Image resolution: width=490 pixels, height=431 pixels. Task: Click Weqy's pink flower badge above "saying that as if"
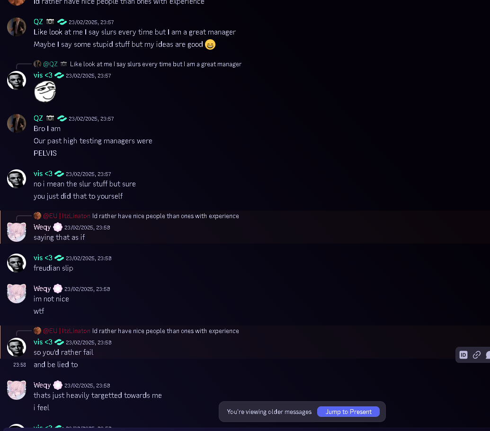[x=58, y=227]
